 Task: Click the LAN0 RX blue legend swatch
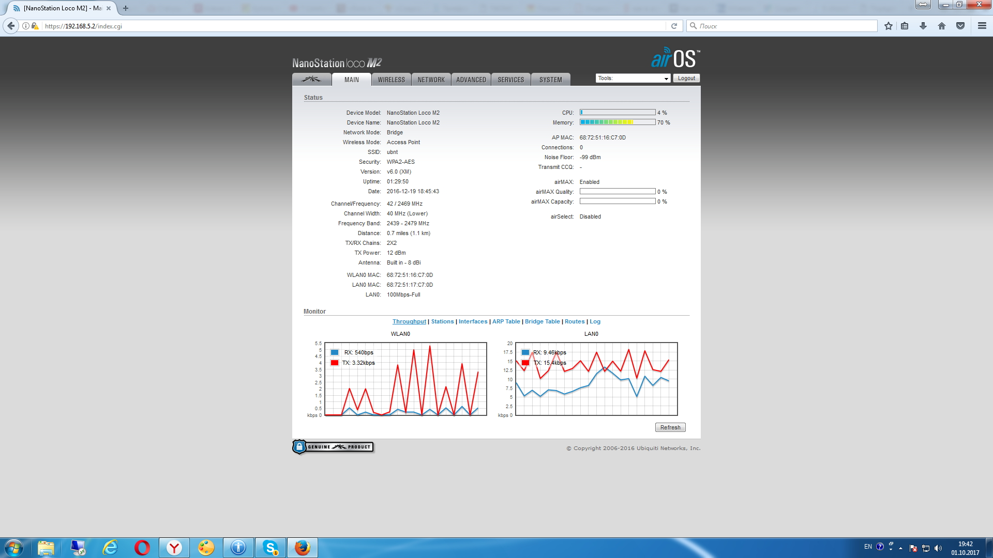(x=525, y=352)
